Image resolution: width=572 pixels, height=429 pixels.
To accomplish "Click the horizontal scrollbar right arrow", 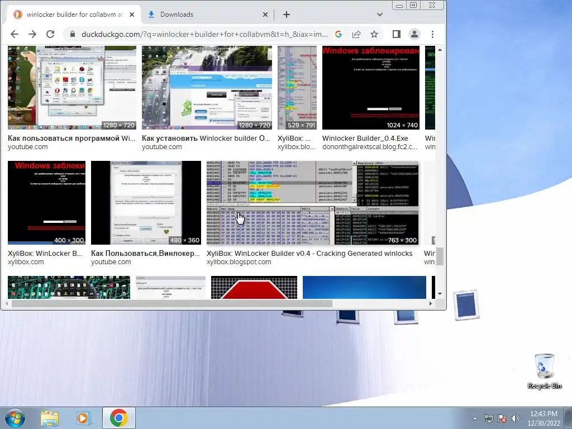I will [x=431, y=303].
